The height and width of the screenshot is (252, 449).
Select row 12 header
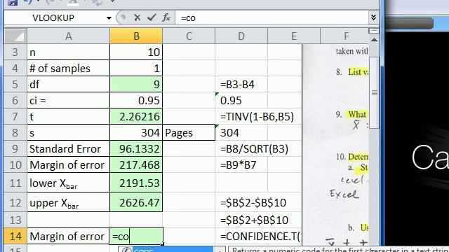15,202
